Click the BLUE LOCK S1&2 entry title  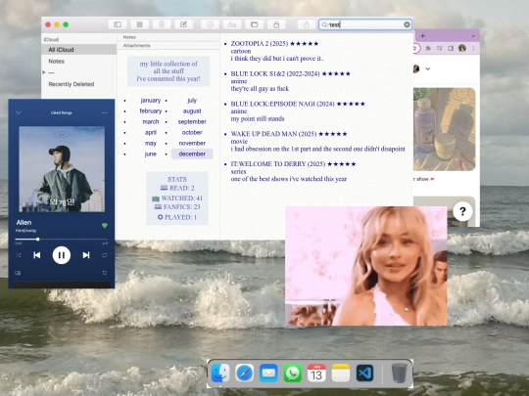(x=275, y=73)
